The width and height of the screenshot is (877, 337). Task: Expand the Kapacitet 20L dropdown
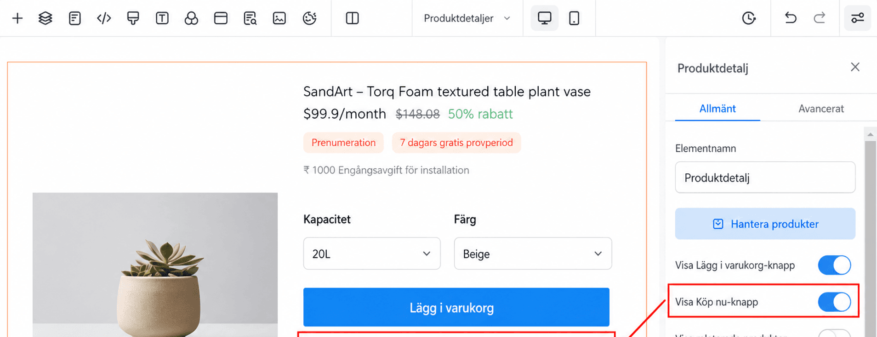pos(372,254)
